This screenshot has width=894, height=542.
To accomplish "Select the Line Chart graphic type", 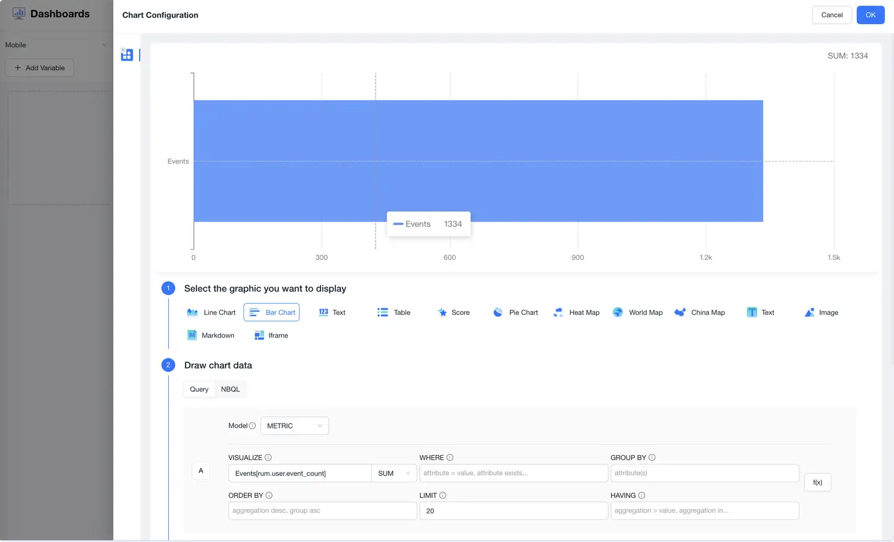I will (x=210, y=313).
